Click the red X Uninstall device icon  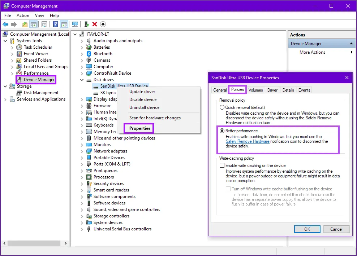pos(95,24)
